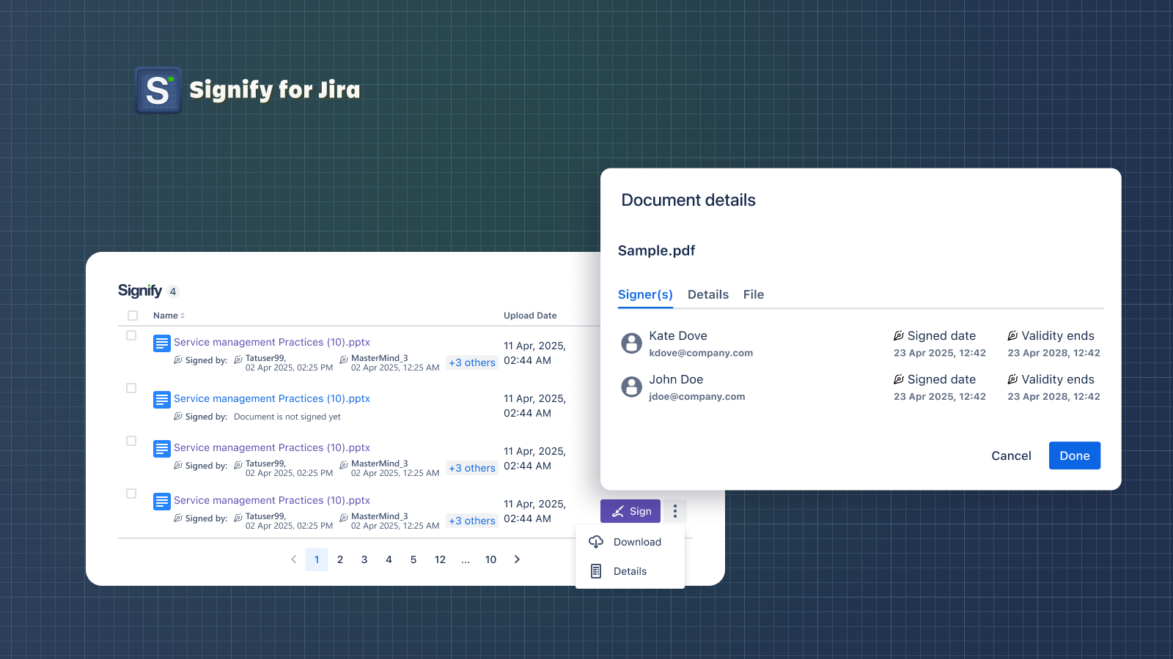
Task: Click MasterMind_3 signer in first row
Action: click(379, 358)
